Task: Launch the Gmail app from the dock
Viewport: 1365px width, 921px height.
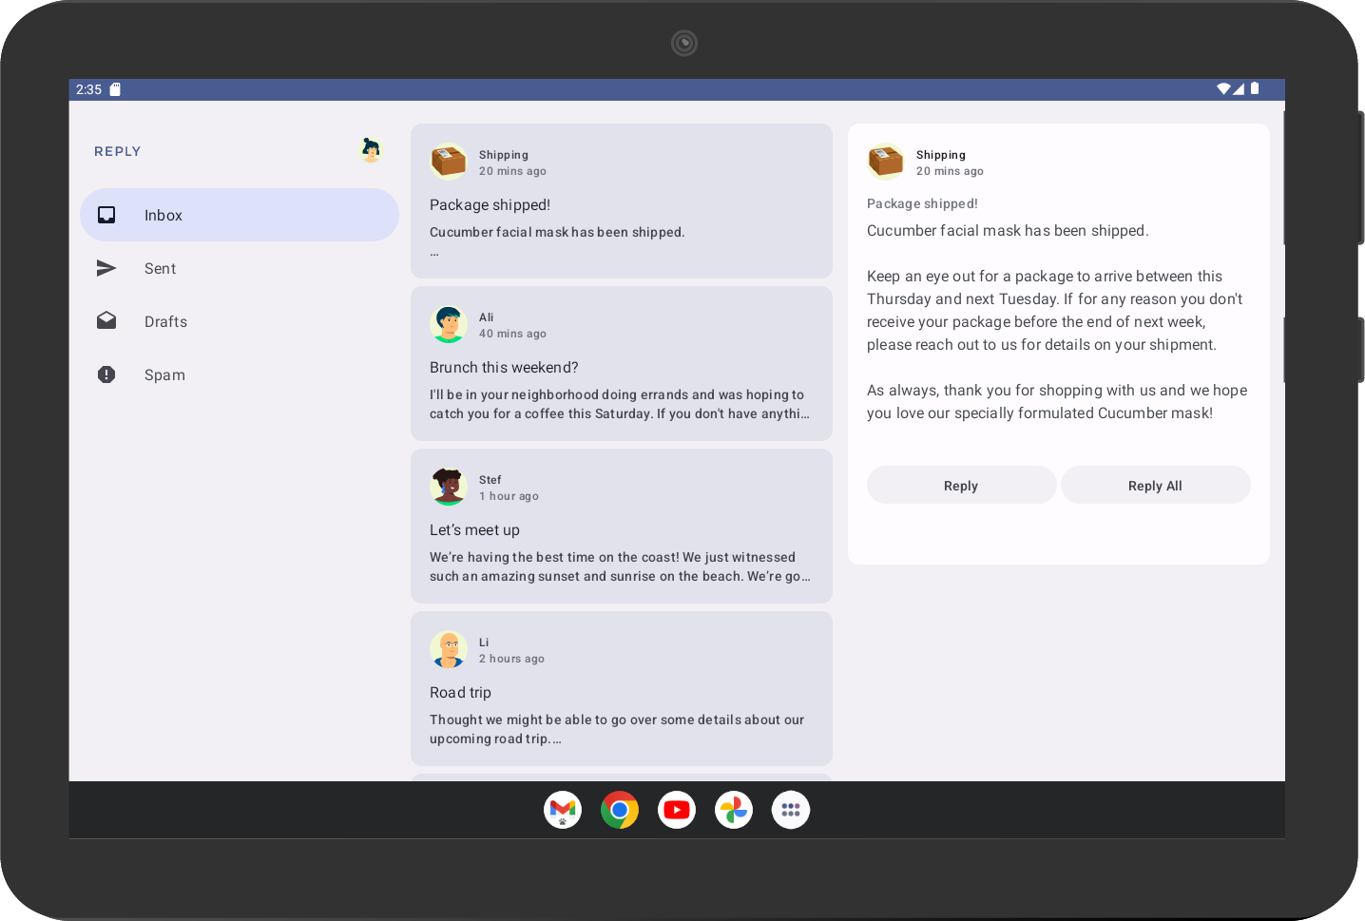Action: [562, 809]
